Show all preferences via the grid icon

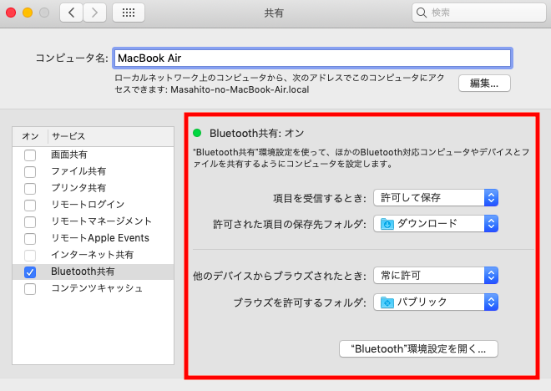(x=129, y=13)
